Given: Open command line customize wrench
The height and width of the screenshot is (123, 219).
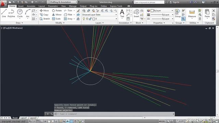Looking at the screenshot, I should click(x=51, y=114).
